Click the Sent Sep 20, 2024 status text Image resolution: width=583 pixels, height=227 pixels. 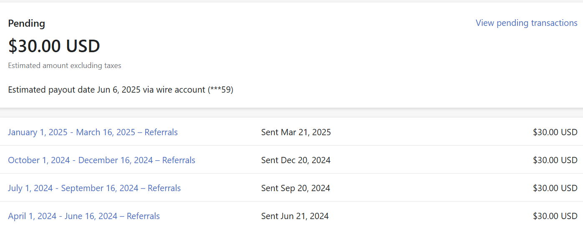pos(295,188)
